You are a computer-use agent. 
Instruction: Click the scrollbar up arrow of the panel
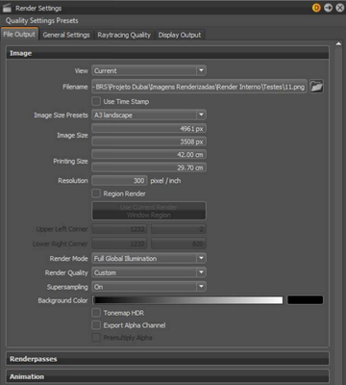click(x=338, y=43)
